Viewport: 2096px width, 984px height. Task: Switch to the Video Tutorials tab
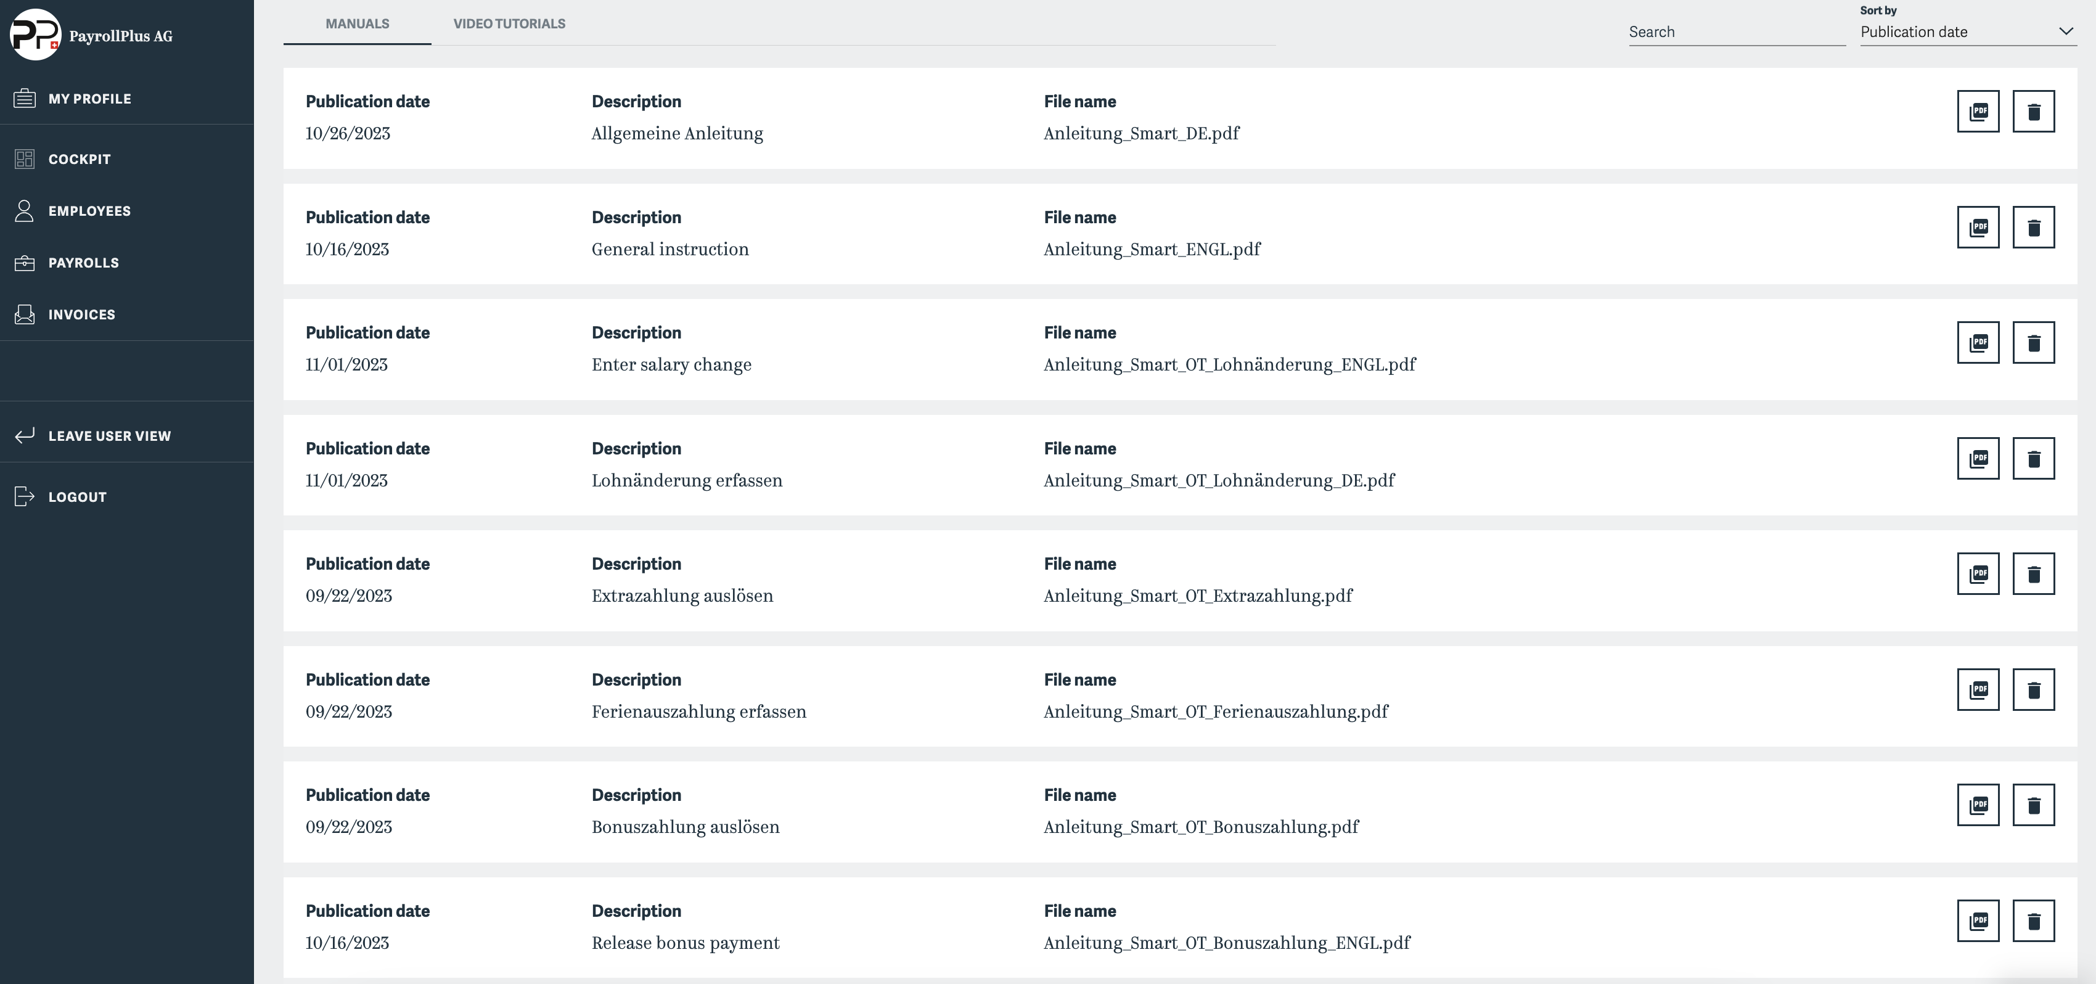pos(509,23)
